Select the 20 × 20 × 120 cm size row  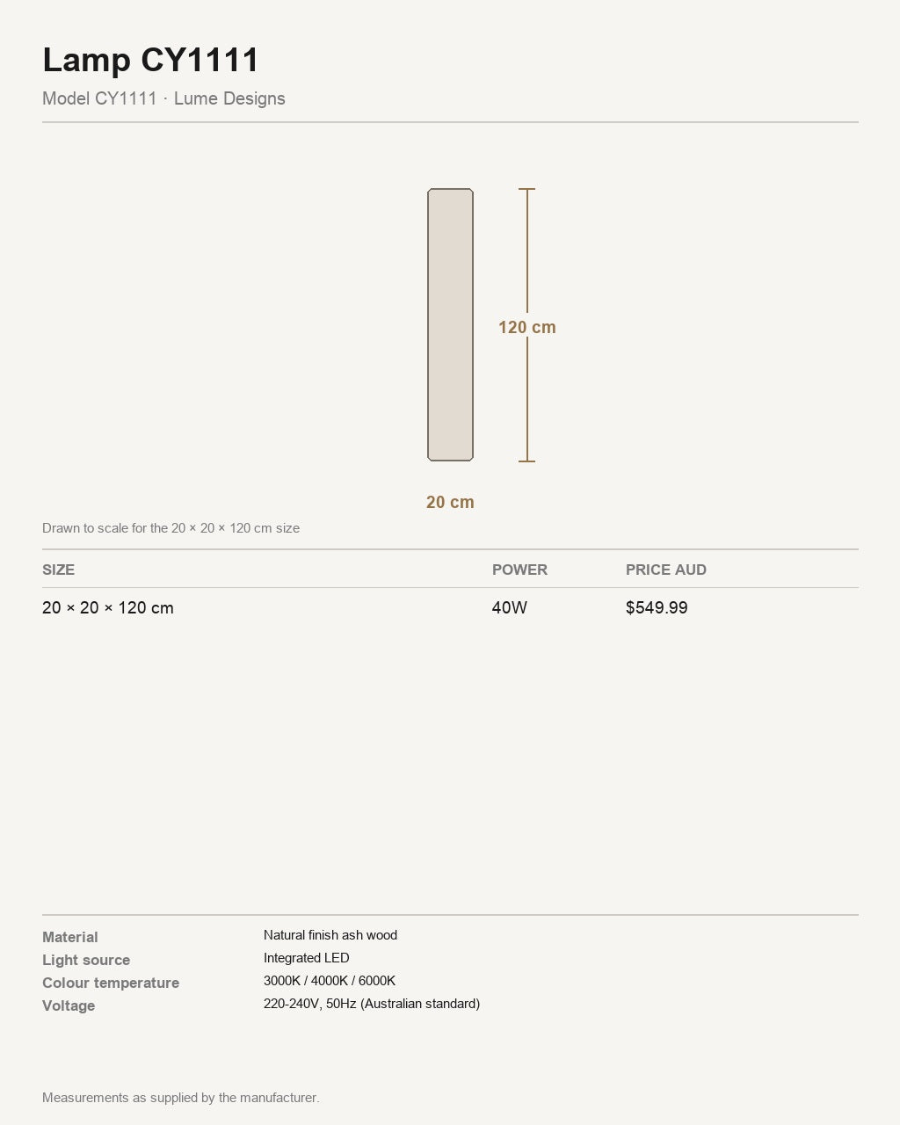(x=450, y=607)
